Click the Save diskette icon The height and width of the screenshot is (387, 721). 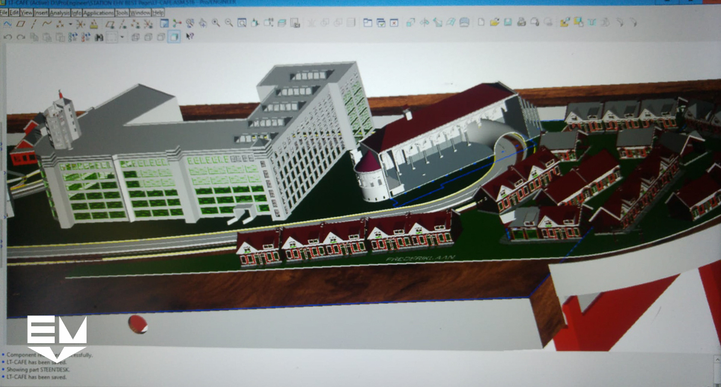508,23
